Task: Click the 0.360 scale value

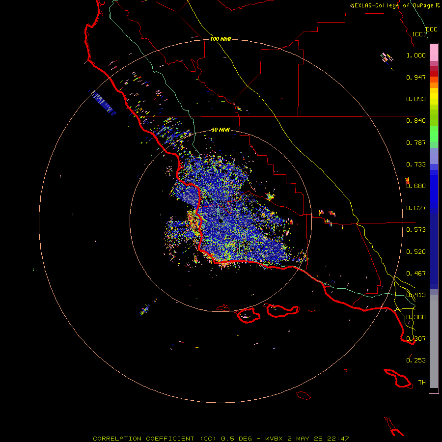Action: point(416,317)
